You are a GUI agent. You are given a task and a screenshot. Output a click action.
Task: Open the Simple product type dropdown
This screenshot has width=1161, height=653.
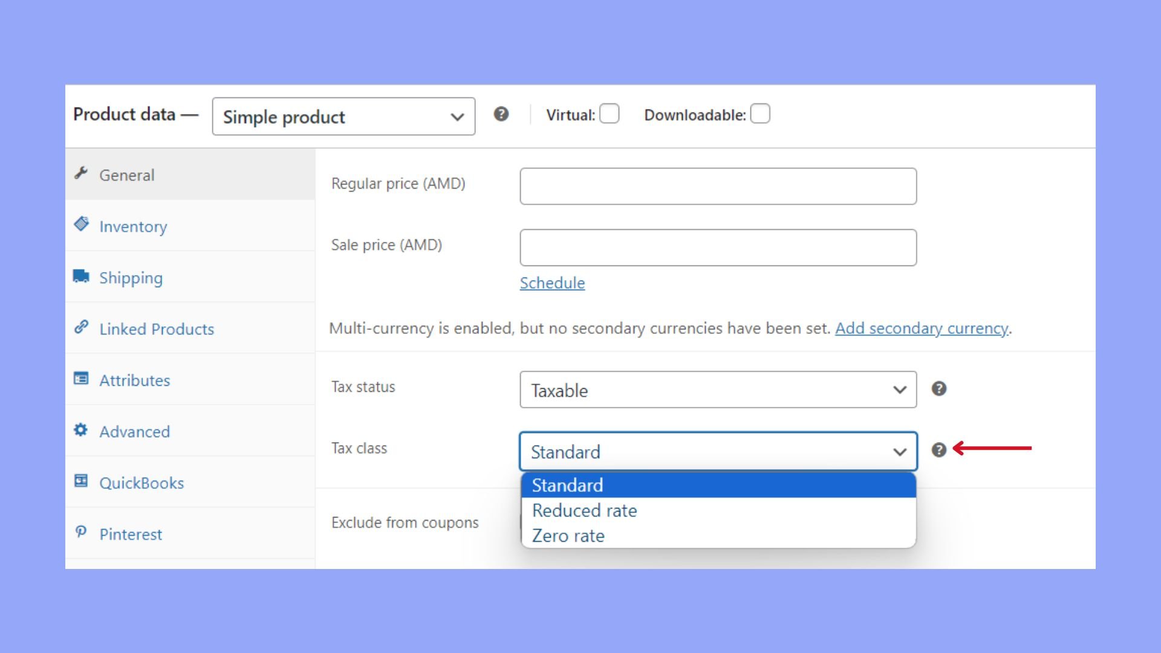pos(343,117)
